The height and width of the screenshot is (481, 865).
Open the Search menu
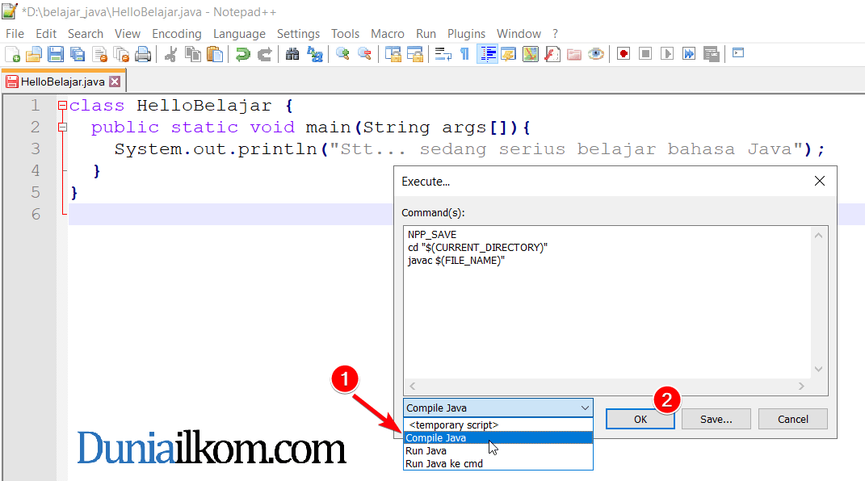(x=86, y=34)
